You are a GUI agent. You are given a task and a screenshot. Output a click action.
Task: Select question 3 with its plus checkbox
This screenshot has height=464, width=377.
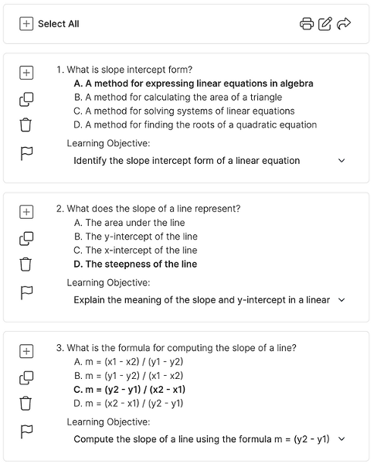pos(26,351)
